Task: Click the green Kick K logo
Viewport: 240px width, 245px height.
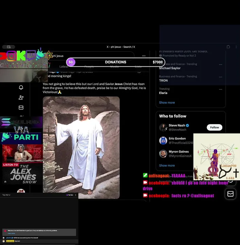Action: coord(21,55)
